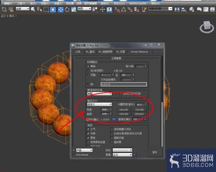Click the 720x486 preset button

click(139, 110)
